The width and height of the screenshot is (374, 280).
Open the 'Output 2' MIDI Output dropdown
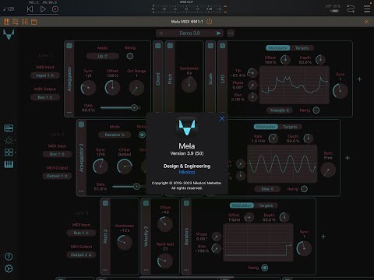(x=81, y=255)
